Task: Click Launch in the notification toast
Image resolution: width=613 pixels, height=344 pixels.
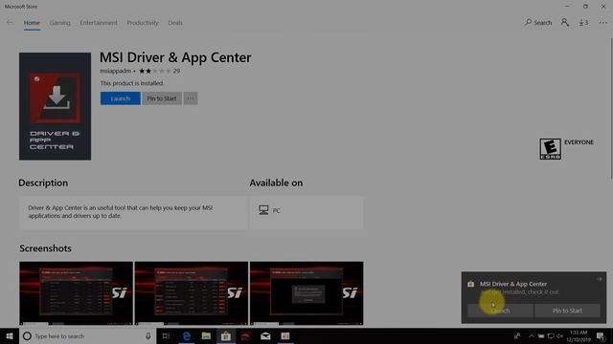Action: pos(500,311)
